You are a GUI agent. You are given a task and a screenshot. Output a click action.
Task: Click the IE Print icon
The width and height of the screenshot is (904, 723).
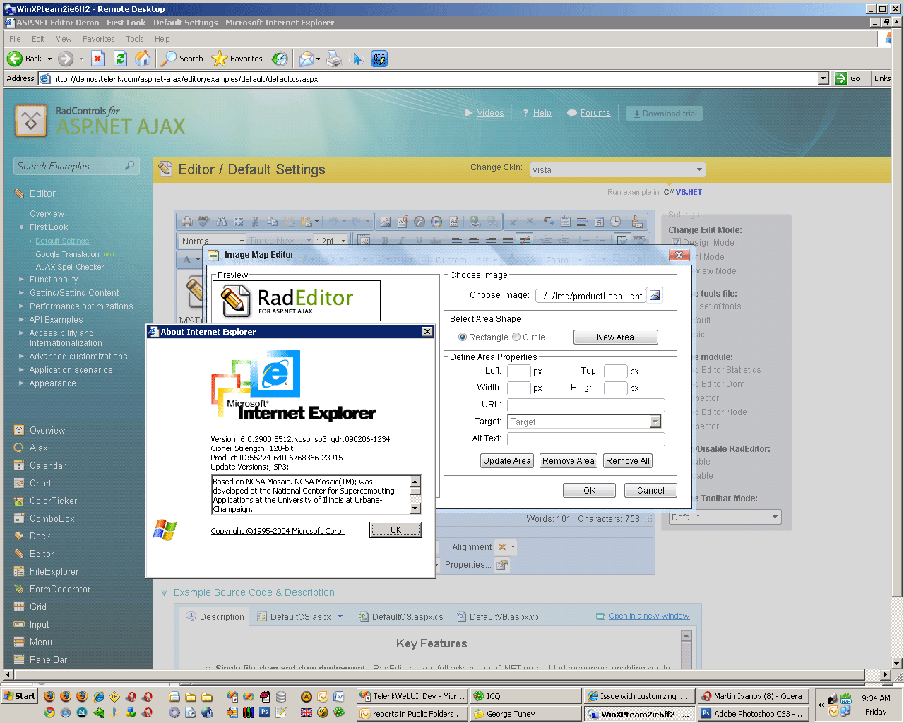click(x=334, y=59)
